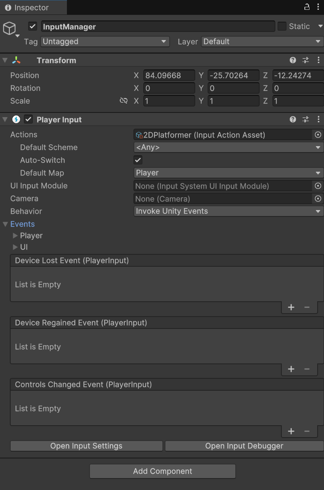Open Player Input component kebab menu
The image size is (324, 490).
318,119
